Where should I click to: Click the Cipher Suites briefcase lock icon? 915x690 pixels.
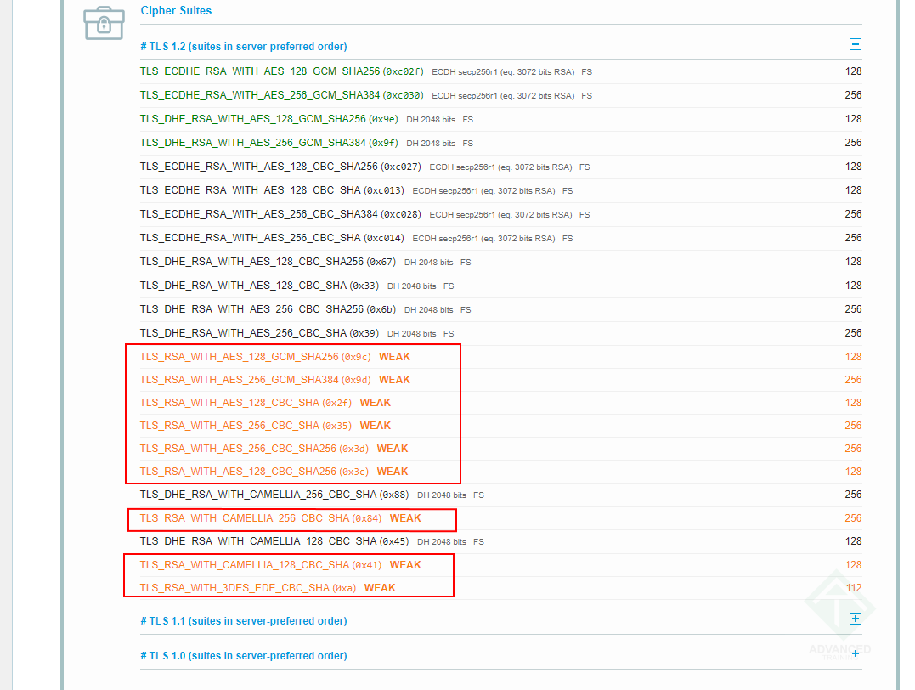tap(104, 23)
